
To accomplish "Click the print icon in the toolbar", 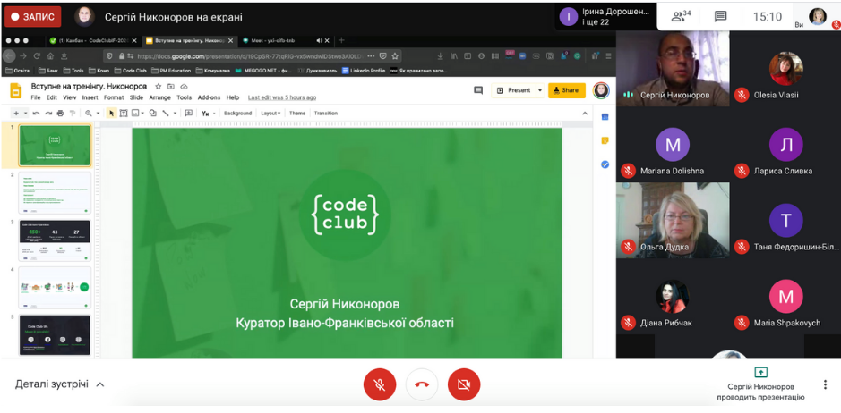I will click(60, 114).
